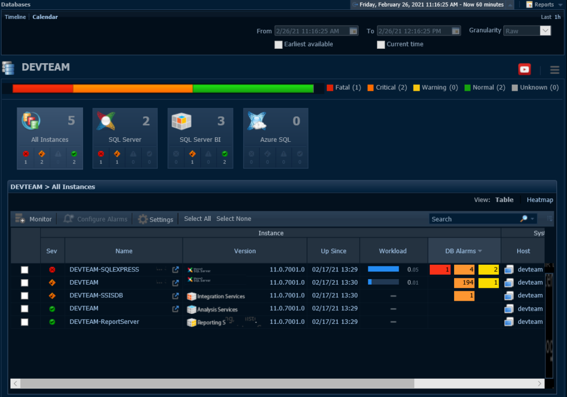Toggle the Current time checkbox
This screenshot has width=567, height=397.
pos(381,44)
